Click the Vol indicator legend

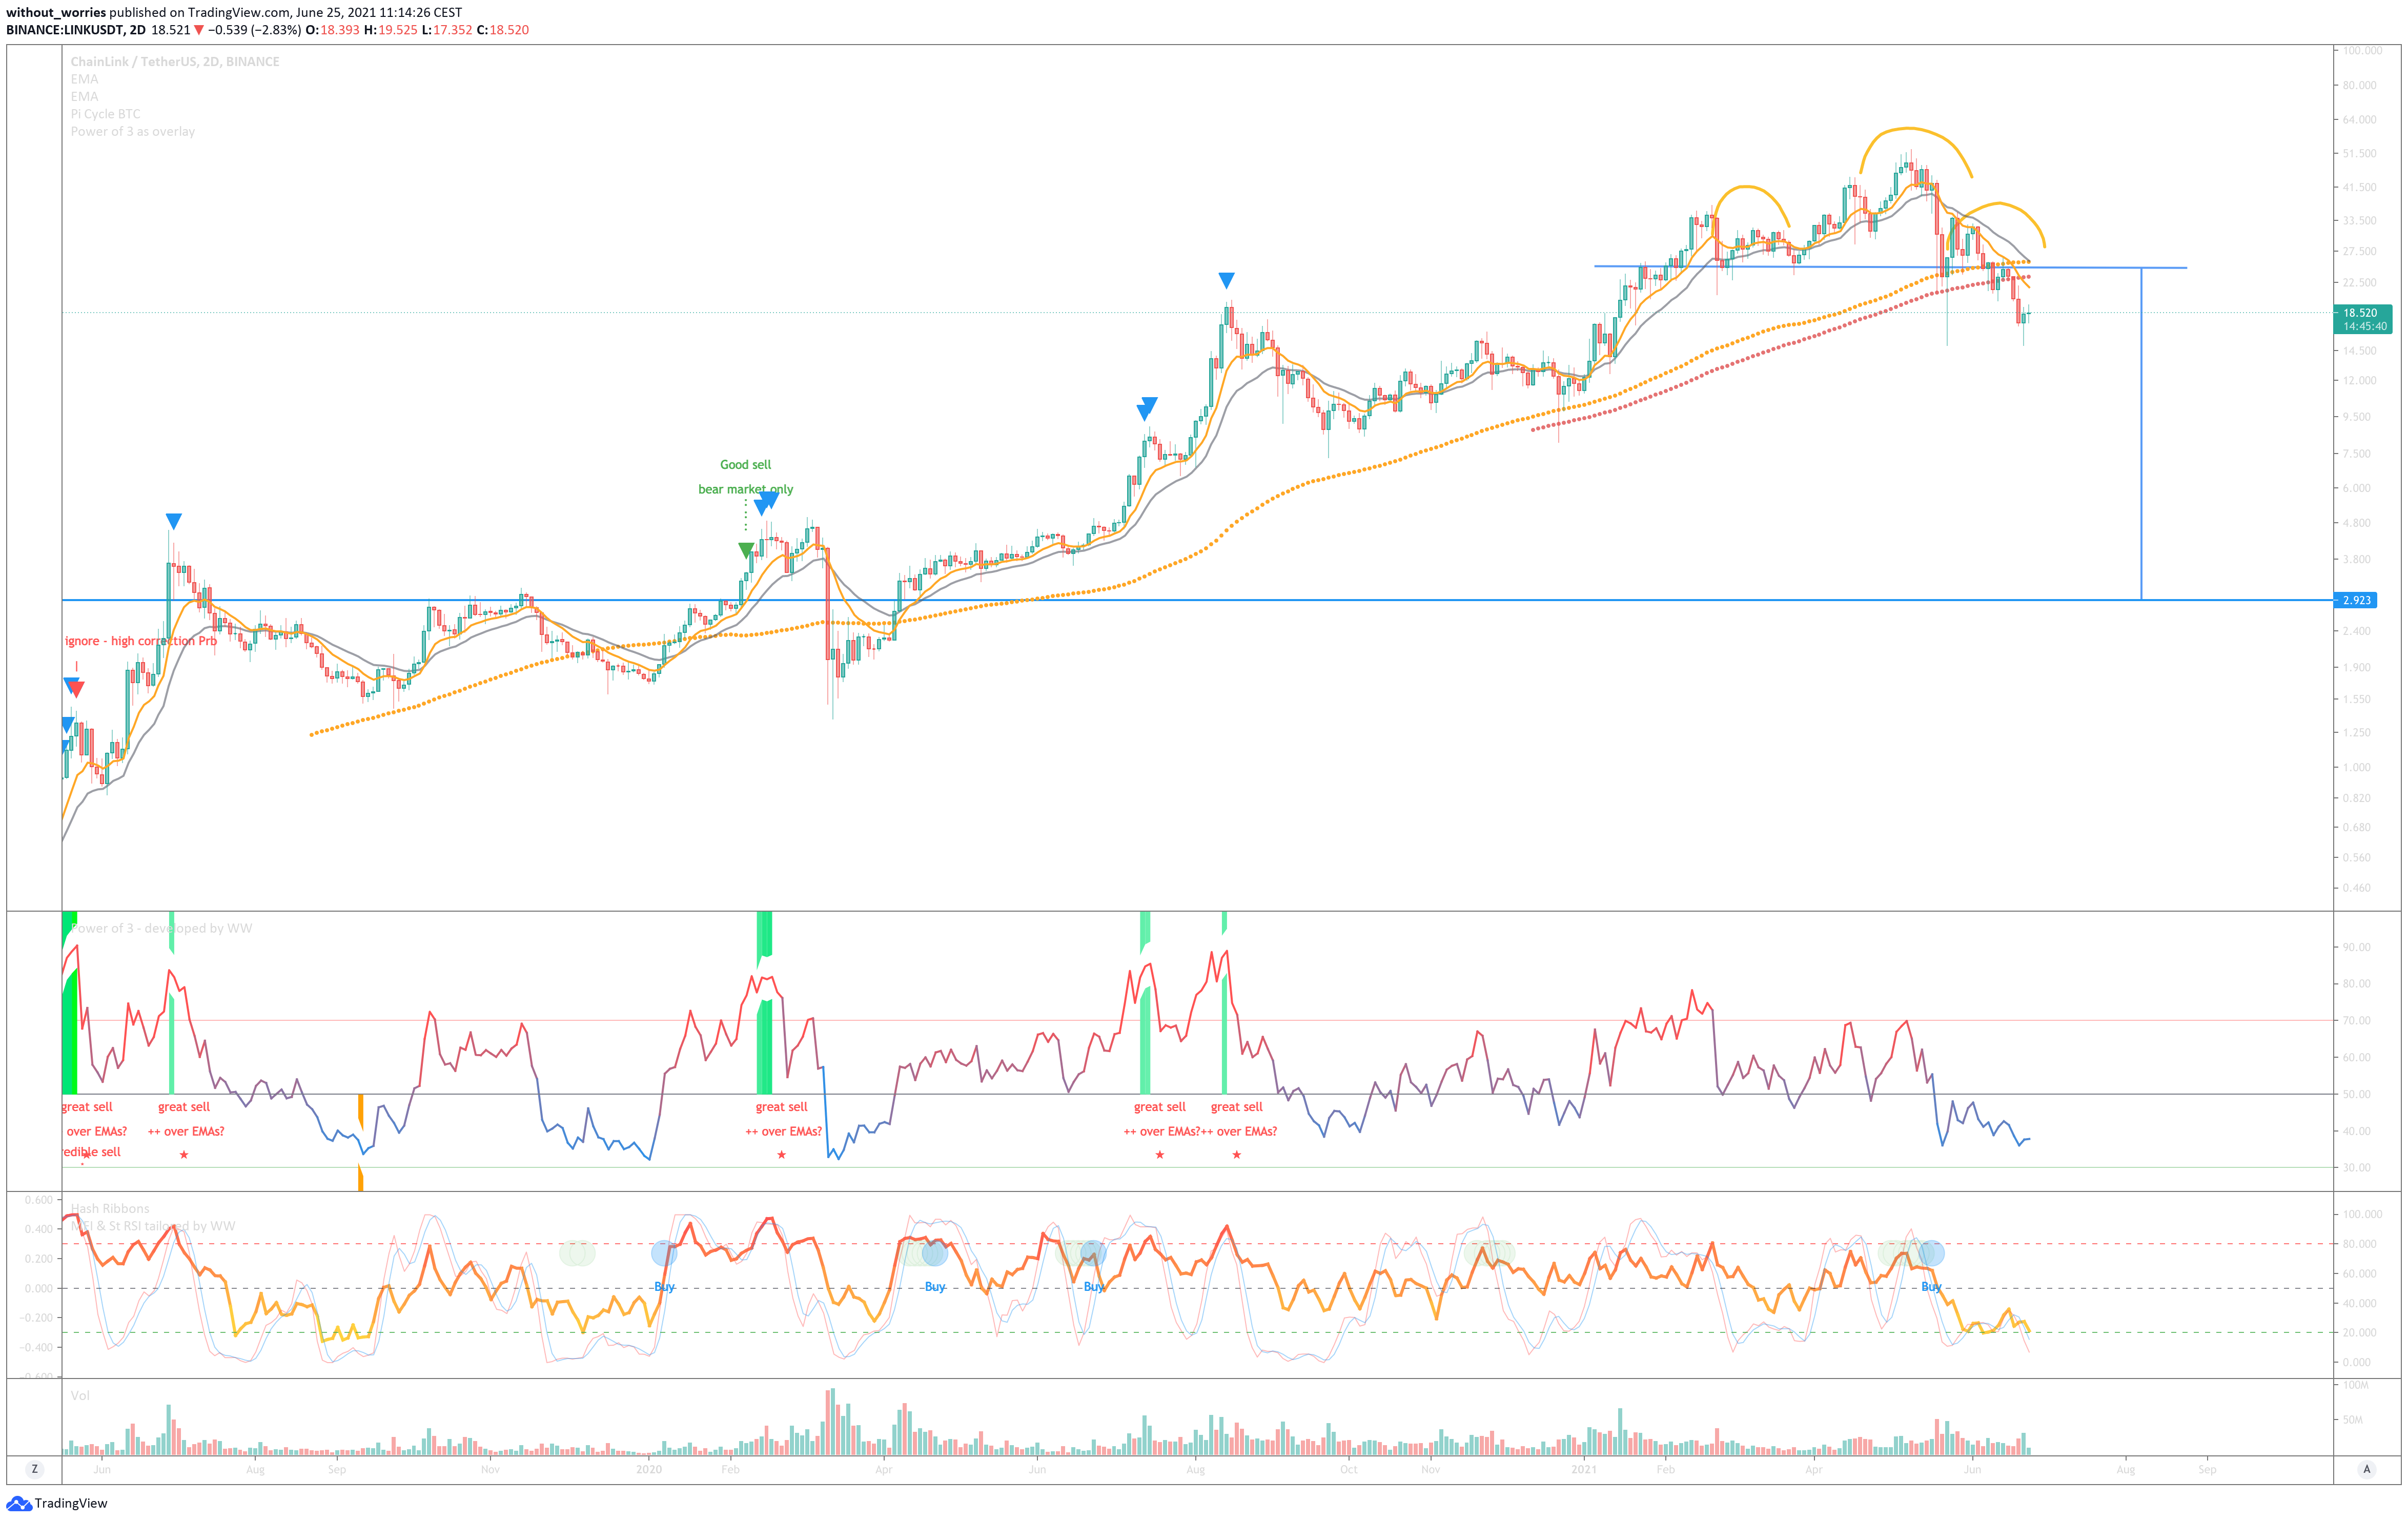80,1396
